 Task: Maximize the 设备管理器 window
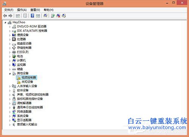(174, 3)
